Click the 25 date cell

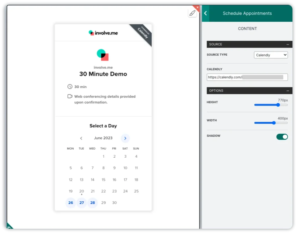[136, 191]
